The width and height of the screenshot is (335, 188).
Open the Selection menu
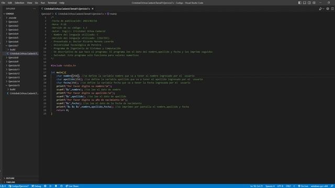pyautogui.click(x=19, y=3)
